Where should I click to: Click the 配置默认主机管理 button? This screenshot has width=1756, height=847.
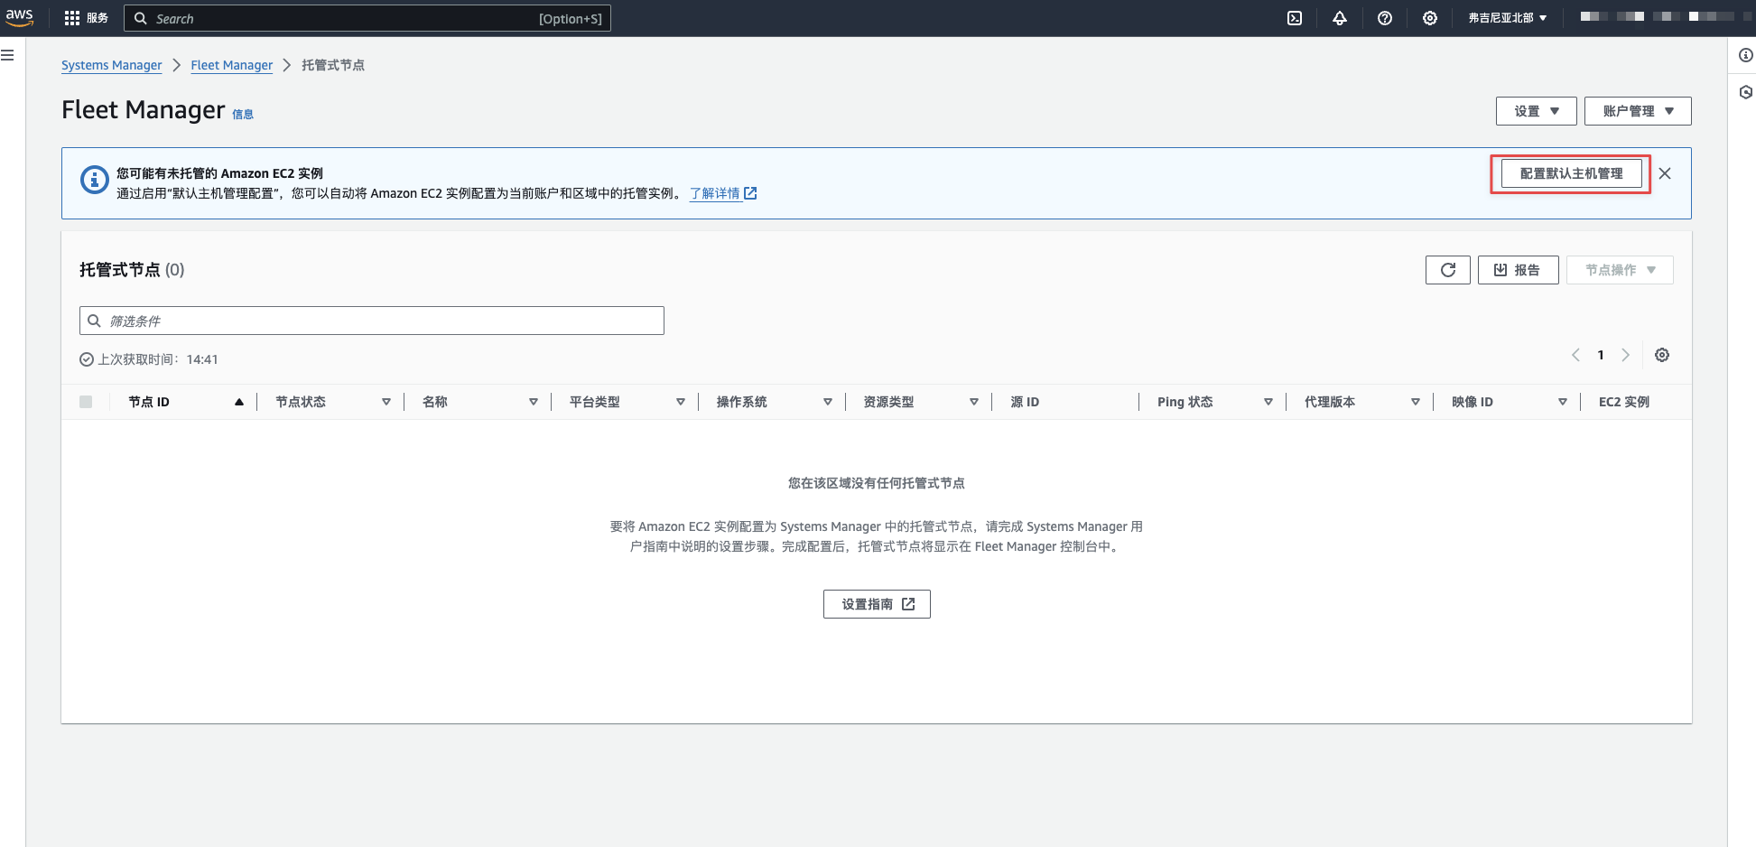1571,173
